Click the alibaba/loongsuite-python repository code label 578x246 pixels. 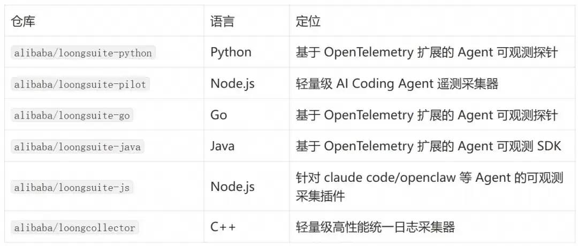(83, 53)
